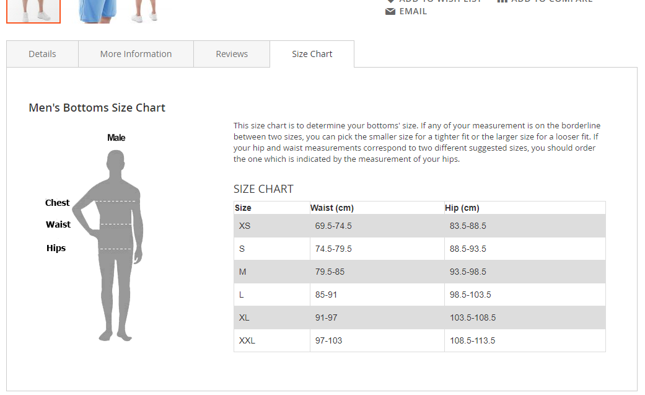Screen dimensions: 645x395
Task: Select the Size Chart tab
Action: pyautogui.click(x=312, y=54)
